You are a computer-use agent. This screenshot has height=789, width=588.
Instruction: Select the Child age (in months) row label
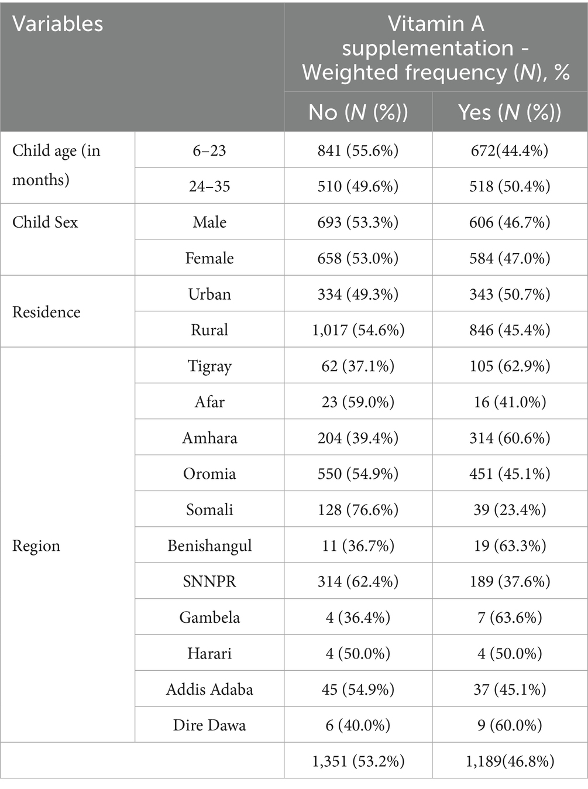[x=56, y=165]
